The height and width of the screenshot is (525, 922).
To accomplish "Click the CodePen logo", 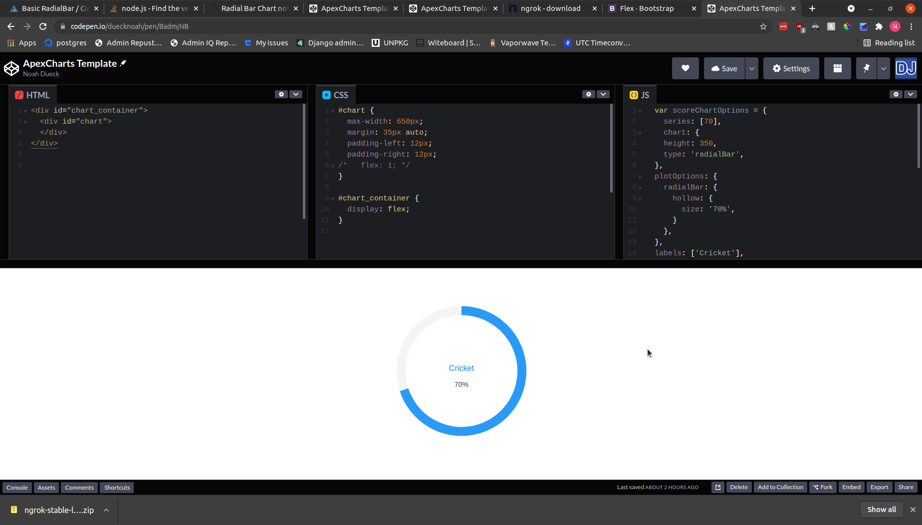I will 11,68.
